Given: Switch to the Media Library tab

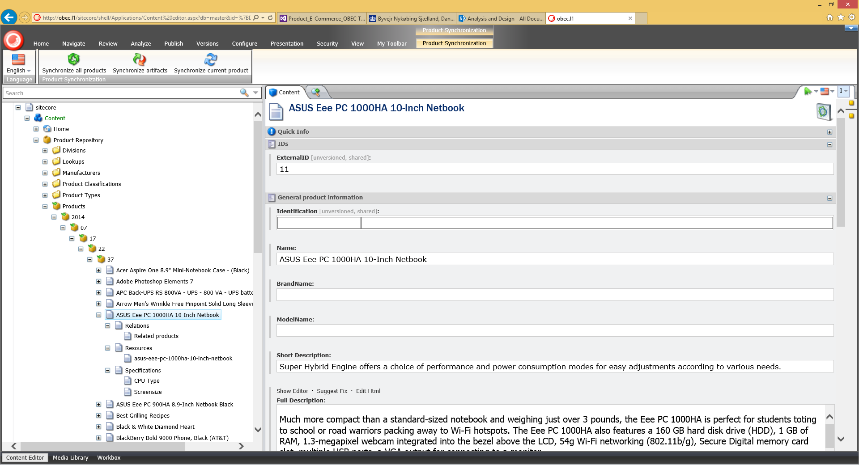Looking at the screenshot, I should click(x=70, y=457).
